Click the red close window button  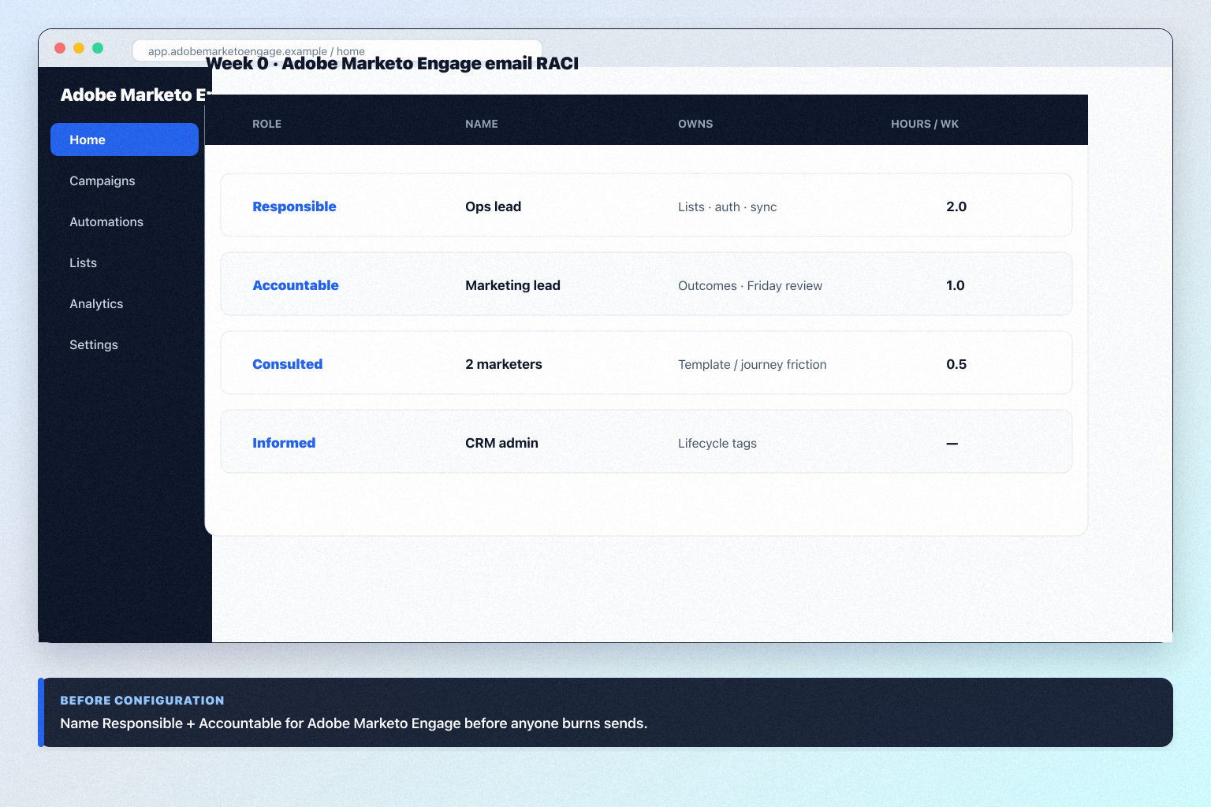point(60,48)
